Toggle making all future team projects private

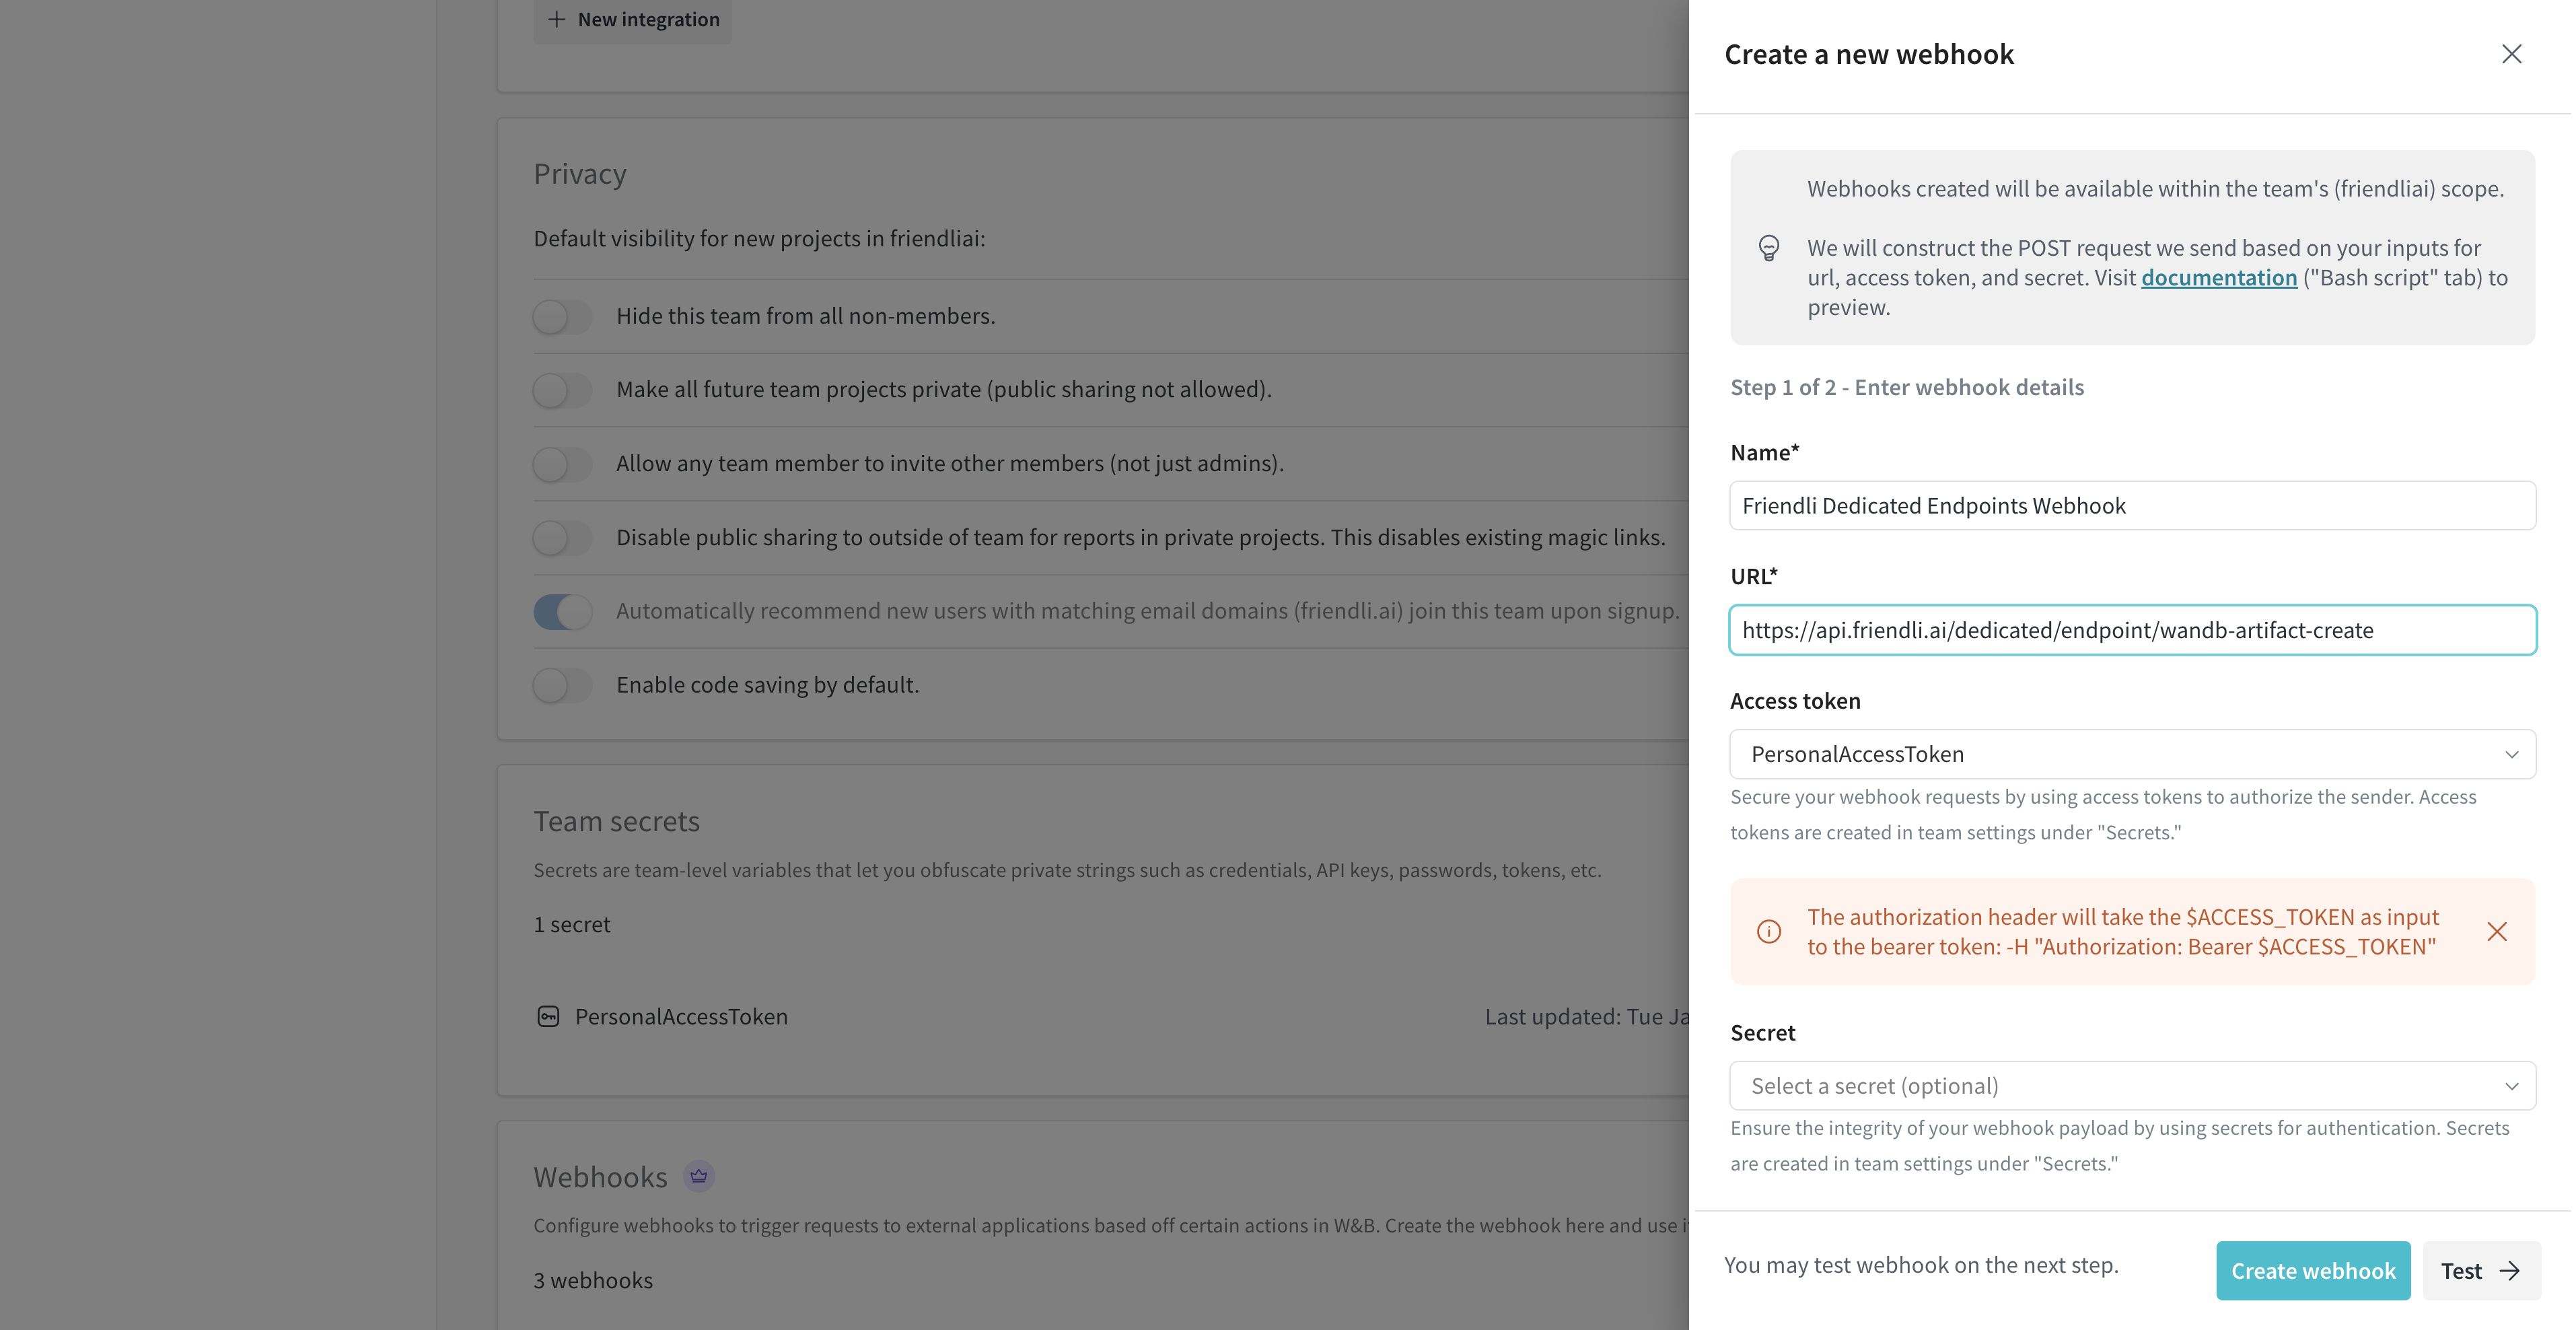tap(562, 390)
